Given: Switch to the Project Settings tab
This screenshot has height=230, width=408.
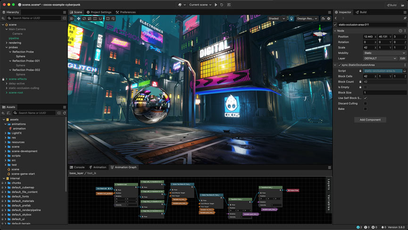Looking at the screenshot, I should tap(99, 12).
